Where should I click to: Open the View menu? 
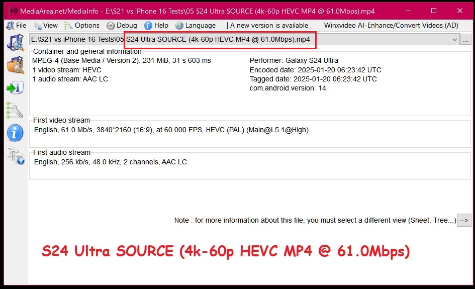click(x=45, y=26)
